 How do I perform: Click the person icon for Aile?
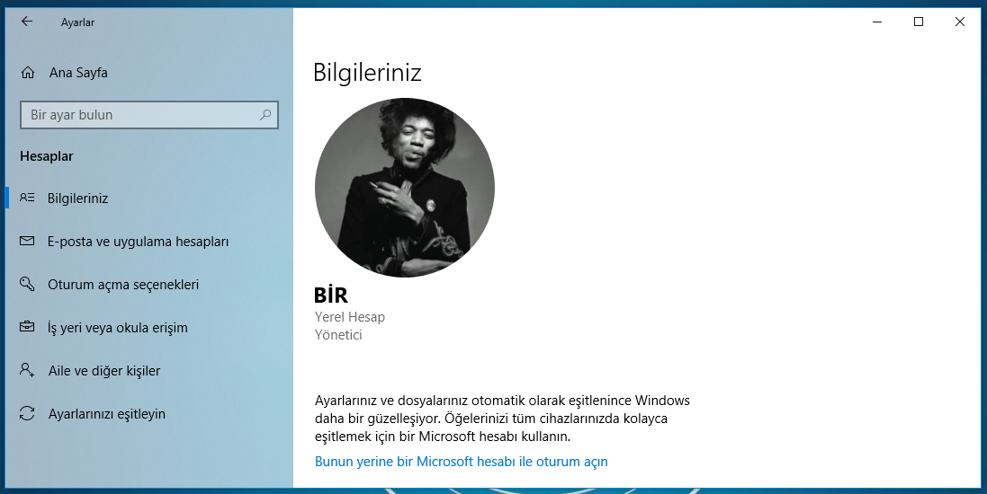[28, 371]
